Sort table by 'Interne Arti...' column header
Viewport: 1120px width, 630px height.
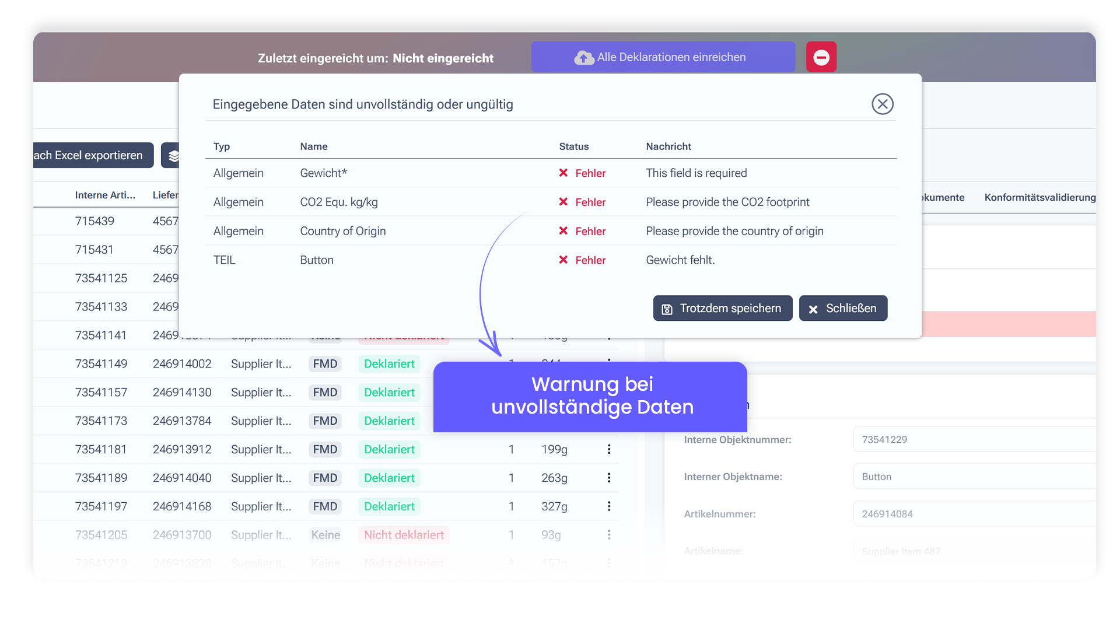106,195
